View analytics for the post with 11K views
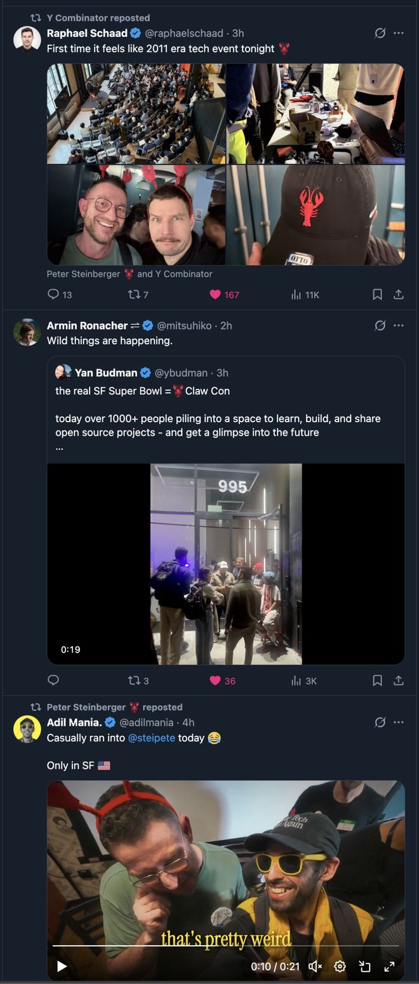Viewport: 419px width, 984px height. (x=296, y=294)
